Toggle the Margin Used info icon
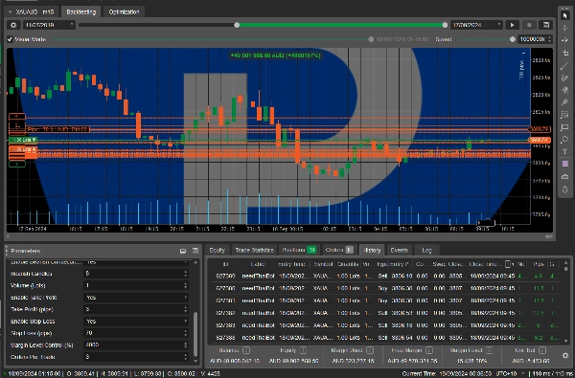This screenshot has width=575, height=378. point(370,350)
